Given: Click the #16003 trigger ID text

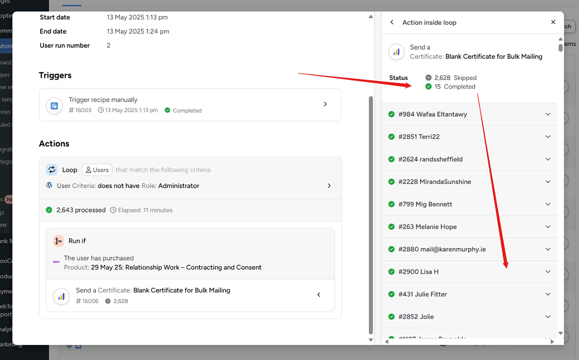Looking at the screenshot, I should (80, 110).
